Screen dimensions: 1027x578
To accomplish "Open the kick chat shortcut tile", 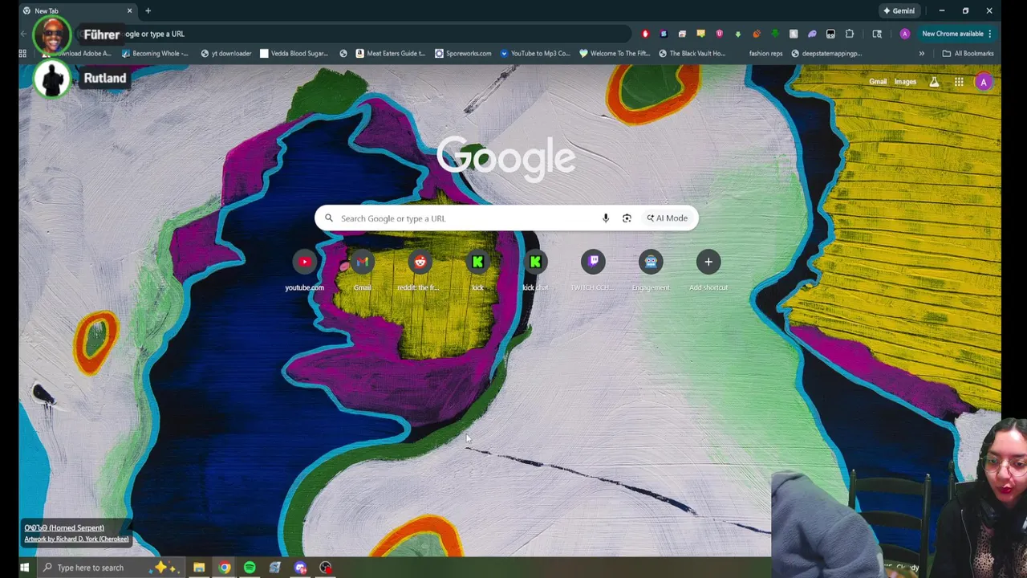I will [x=535, y=269].
